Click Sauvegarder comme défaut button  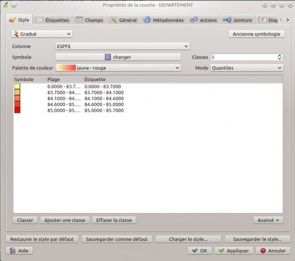(x=117, y=239)
